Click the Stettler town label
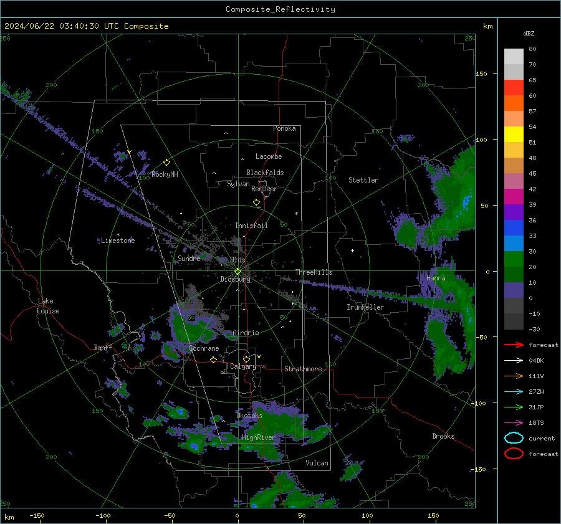This screenshot has height=524, width=561. click(x=363, y=180)
